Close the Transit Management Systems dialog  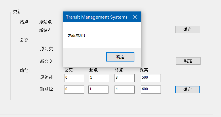(135, 17)
